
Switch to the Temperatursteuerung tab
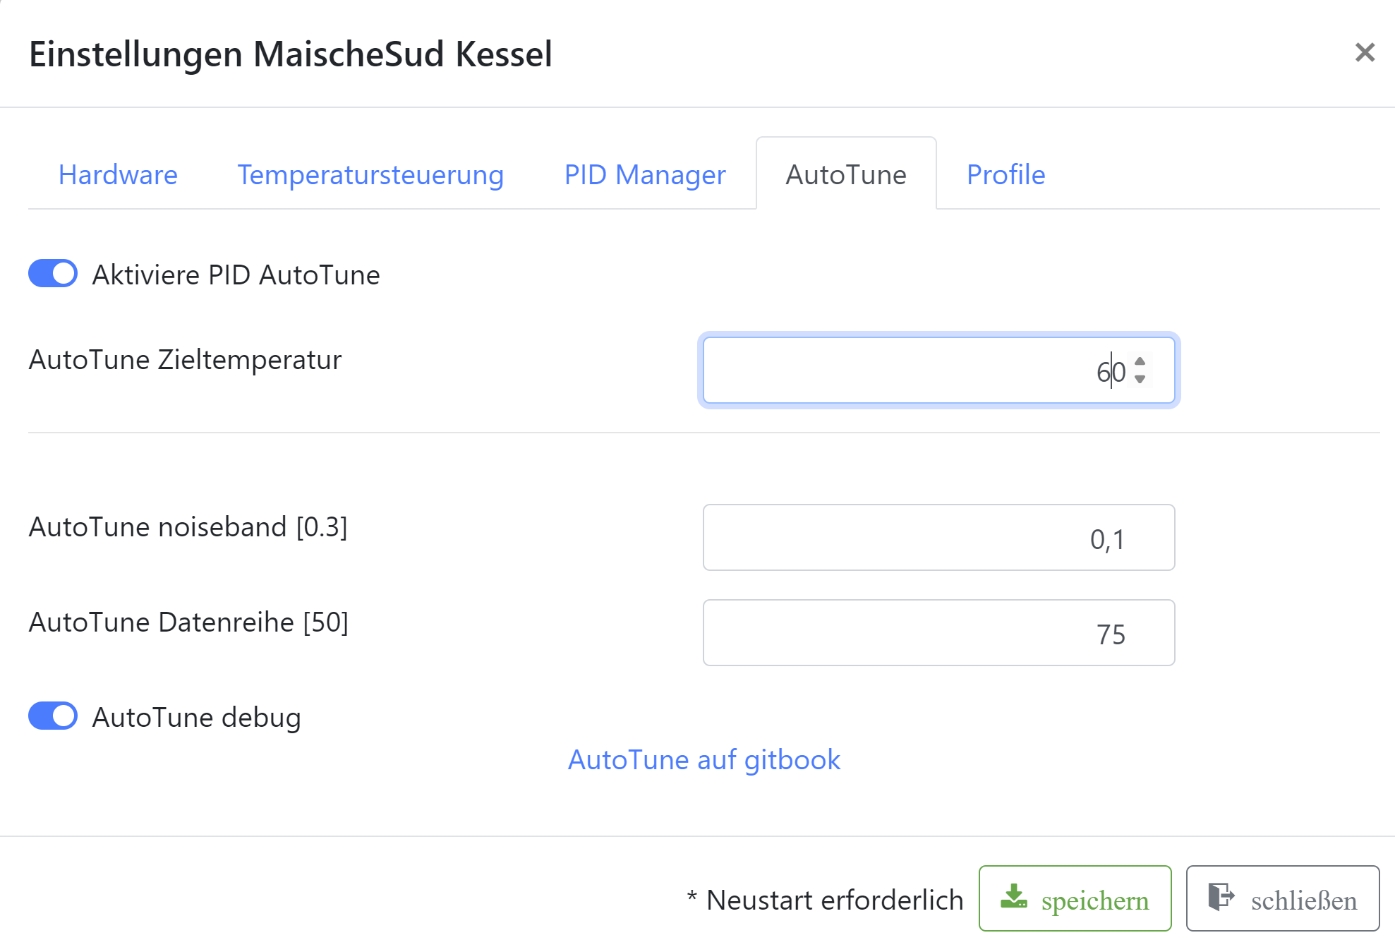pos(370,174)
